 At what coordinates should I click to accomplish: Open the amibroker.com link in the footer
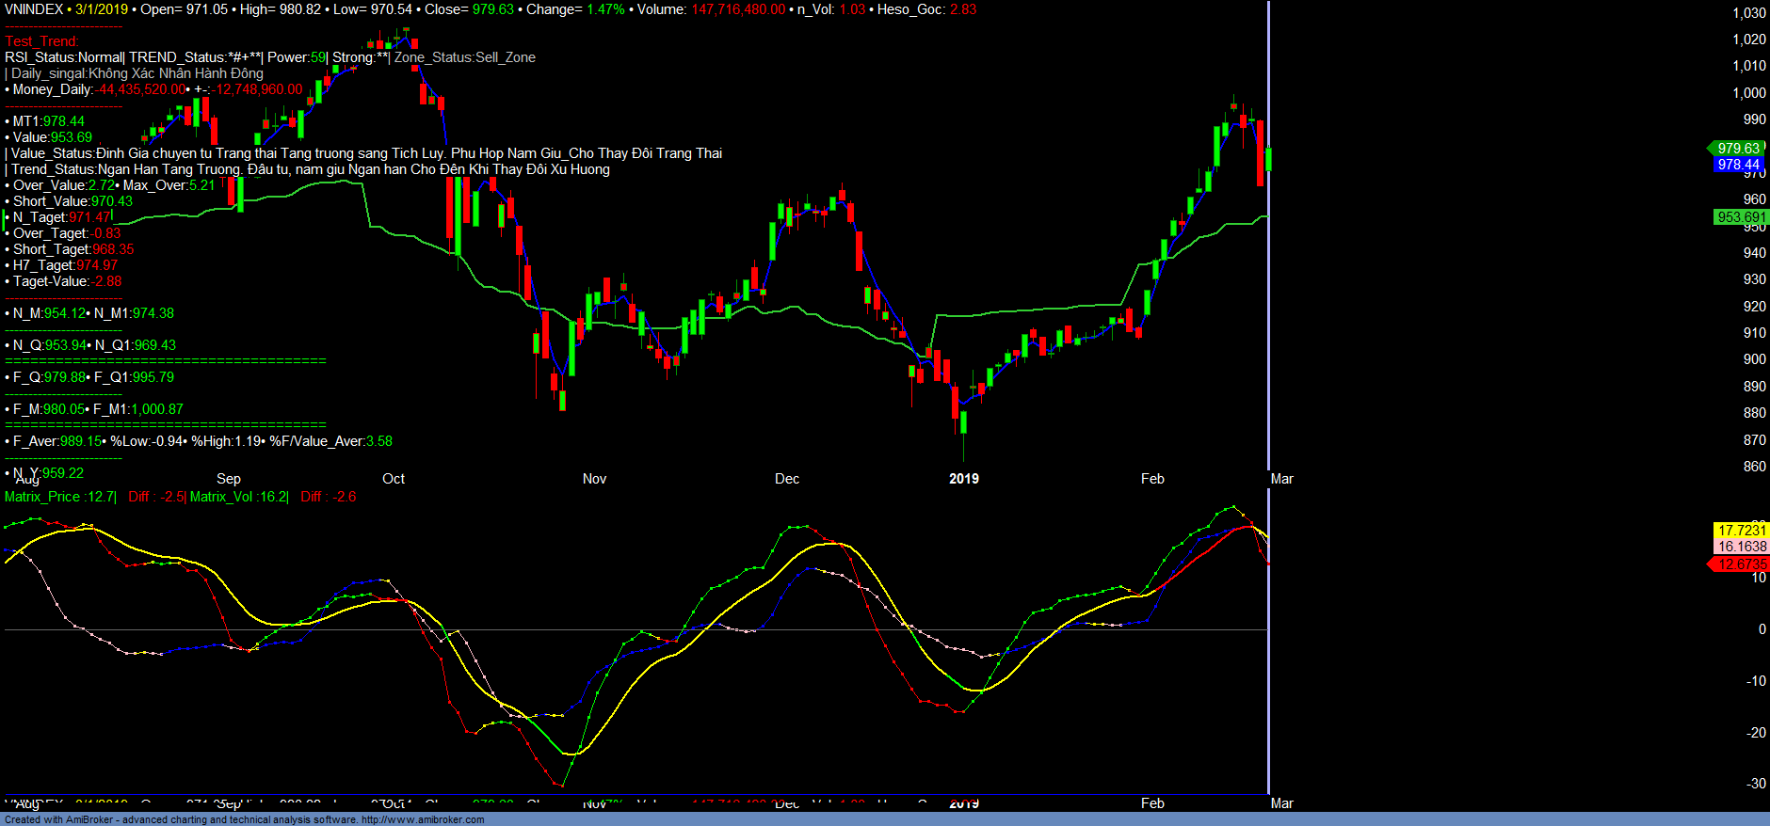pos(423,819)
